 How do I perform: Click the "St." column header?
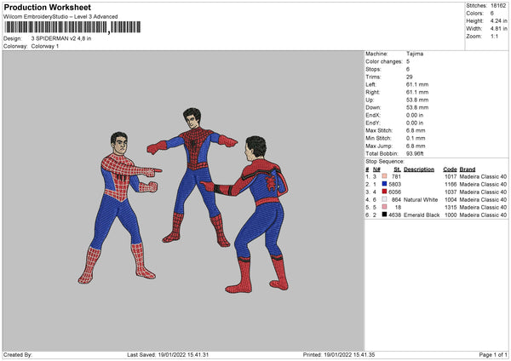click(x=397, y=169)
